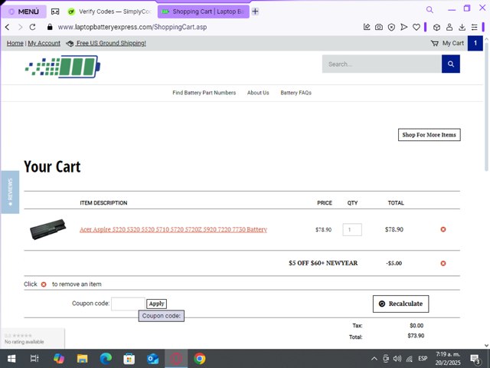The height and width of the screenshot is (368, 490).
Task: Click Shop For More Items button
Action: pyautogui.click(x=429, y=135)
